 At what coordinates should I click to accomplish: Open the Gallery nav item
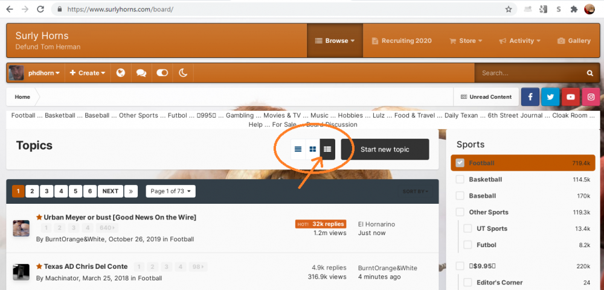click(x=574, y=41)
